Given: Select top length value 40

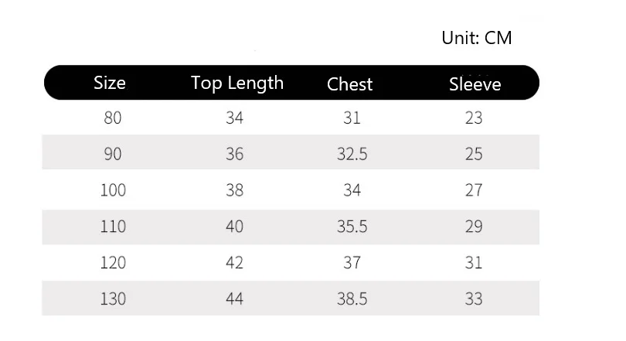Looking at the screenshot, I should click(x=235, y=227).
